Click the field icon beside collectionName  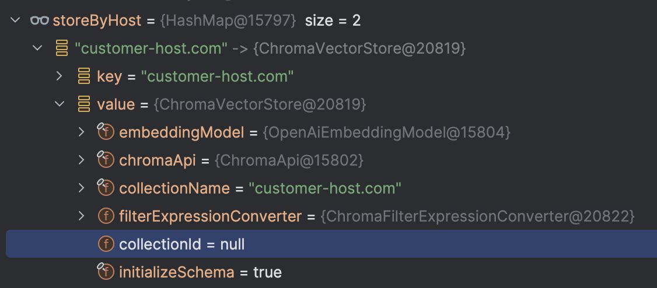click(x=105, y=188)
